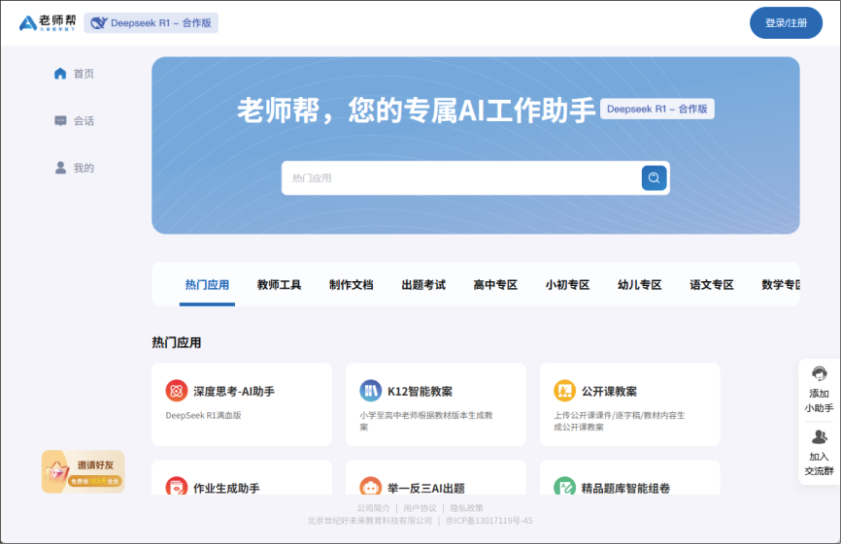Click the 加入交流群 group icon
The width and height of the screenshot is (841, 544).
tap(819, 437)
